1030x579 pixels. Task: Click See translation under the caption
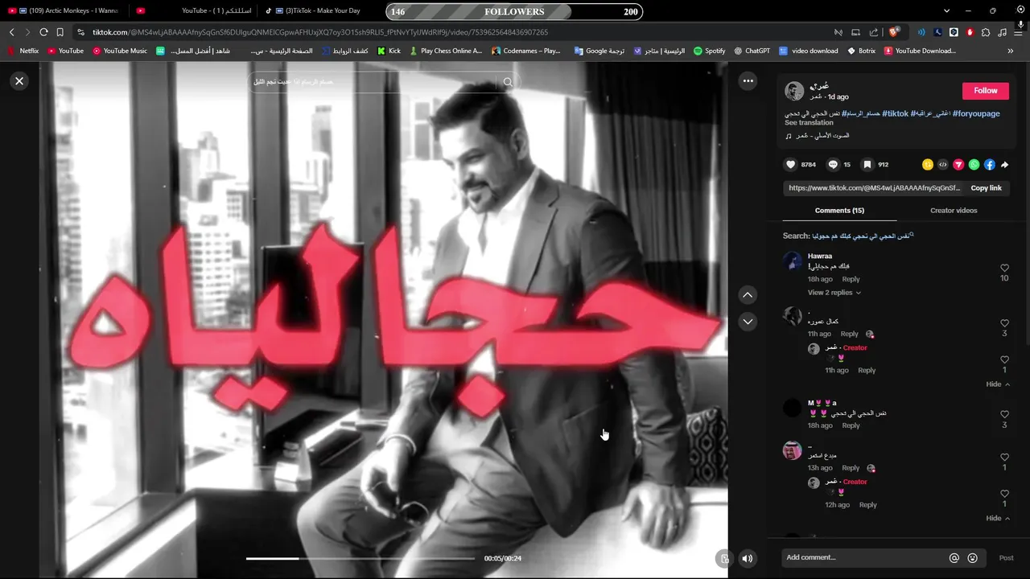[x=809, y=123]
